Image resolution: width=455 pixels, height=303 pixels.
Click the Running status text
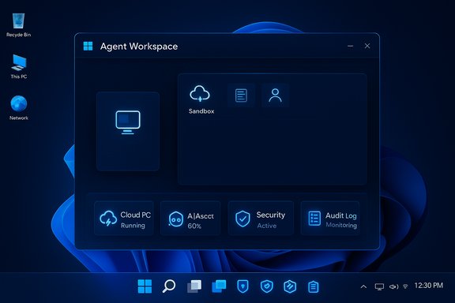click(x=133, y=226)
